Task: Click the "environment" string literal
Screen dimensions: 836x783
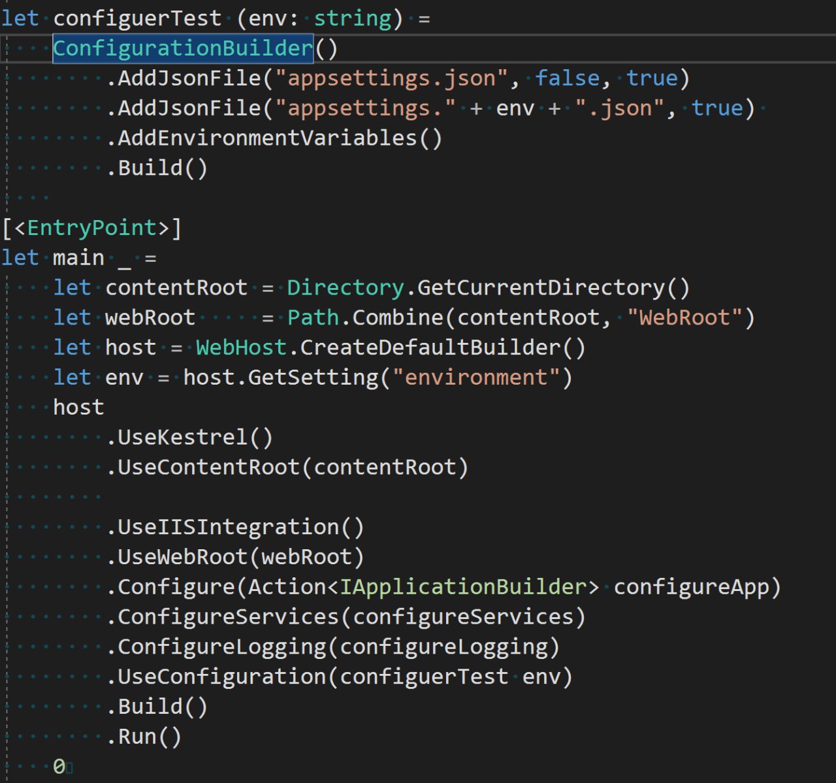Action: (476, 378)
